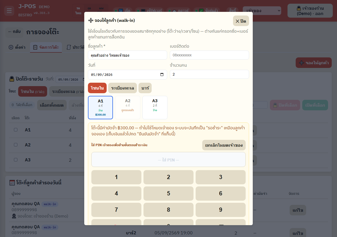The image size is (337, 237).
Task: Edit the number of guests field
Action: pyautogui.click(x=209, y=74)
